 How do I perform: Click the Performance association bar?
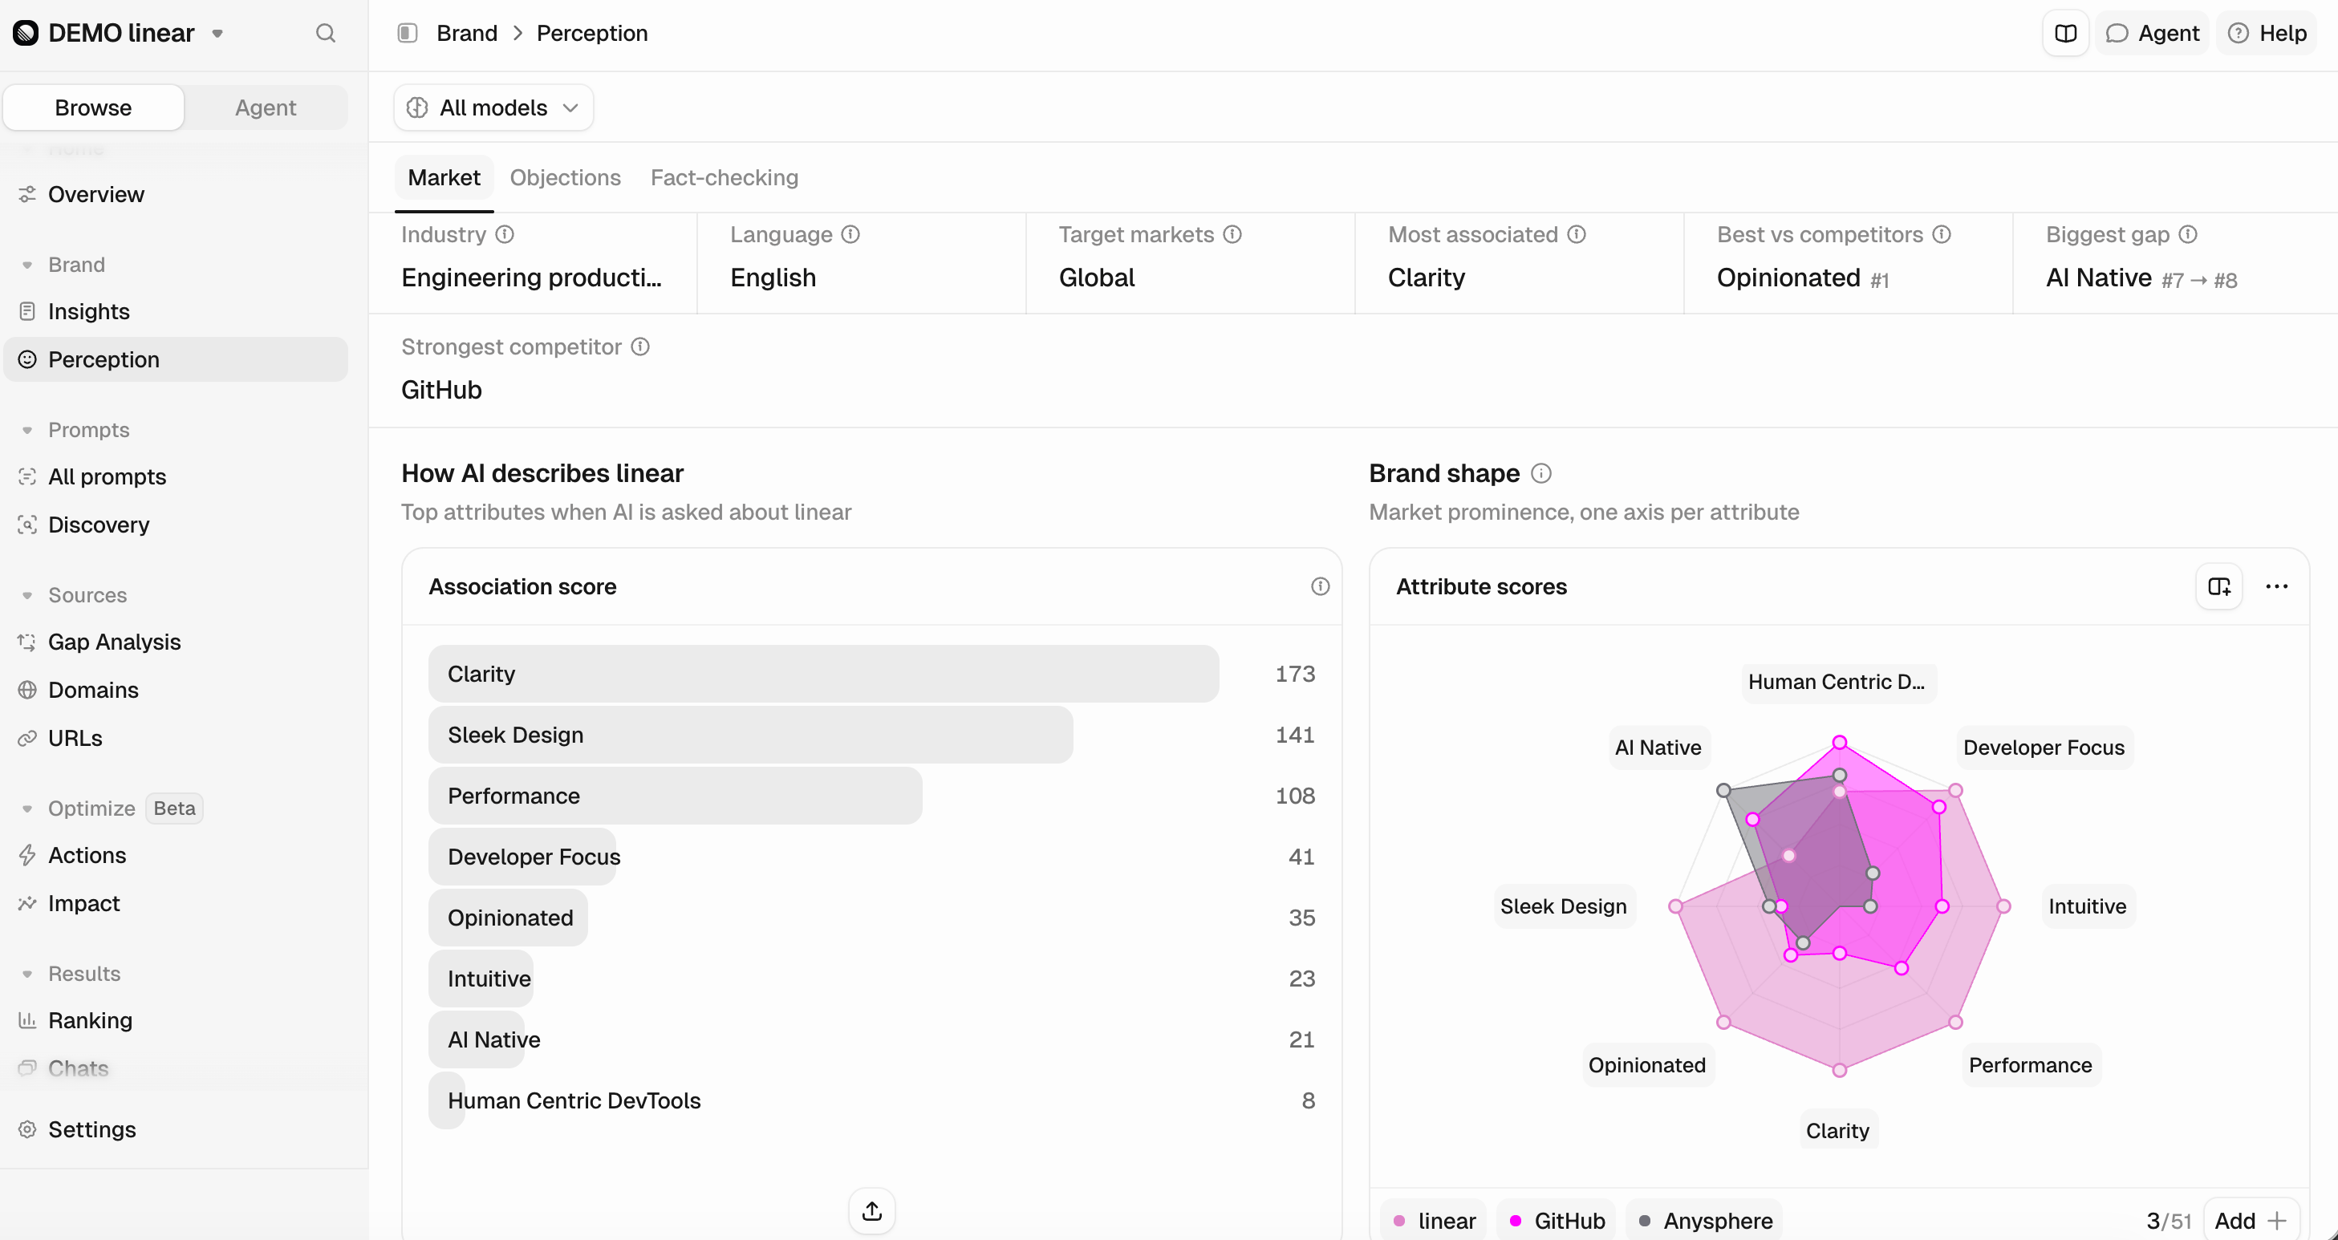point(676,796)
